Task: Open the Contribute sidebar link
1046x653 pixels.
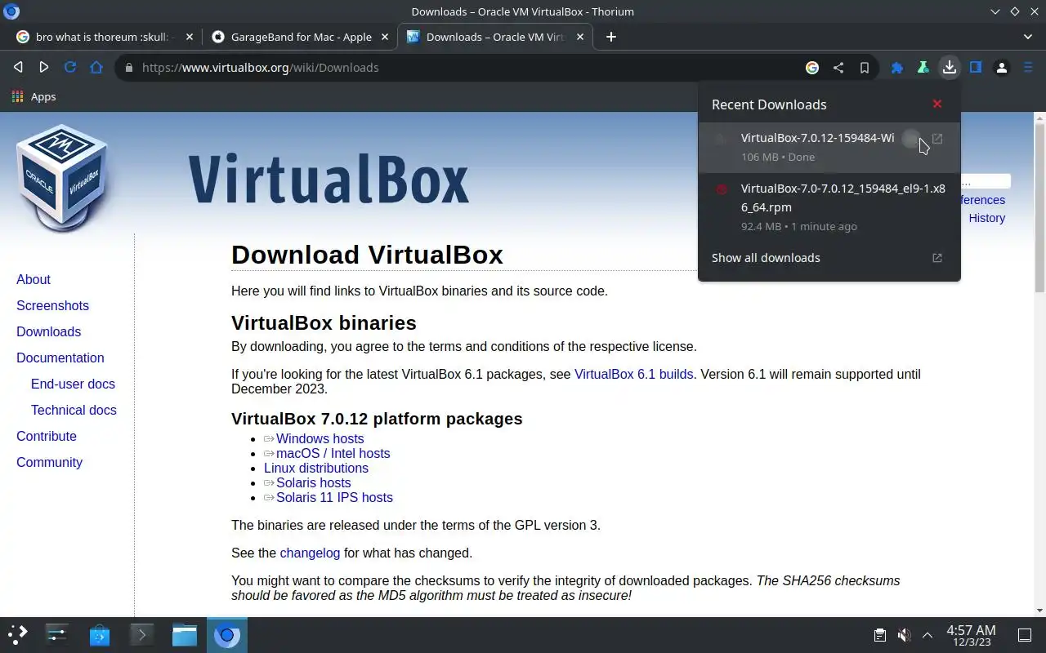Action: point(47,436)
